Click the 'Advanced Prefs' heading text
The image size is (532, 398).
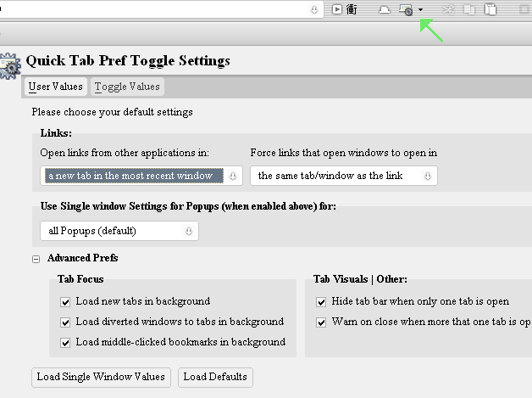tap(83, 258)
